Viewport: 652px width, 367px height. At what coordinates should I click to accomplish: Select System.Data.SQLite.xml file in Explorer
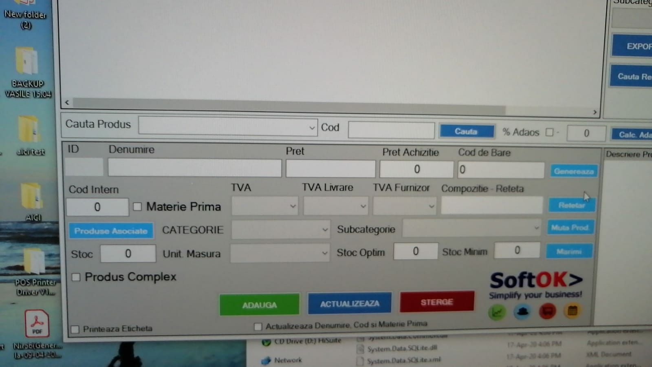[399, 361]
